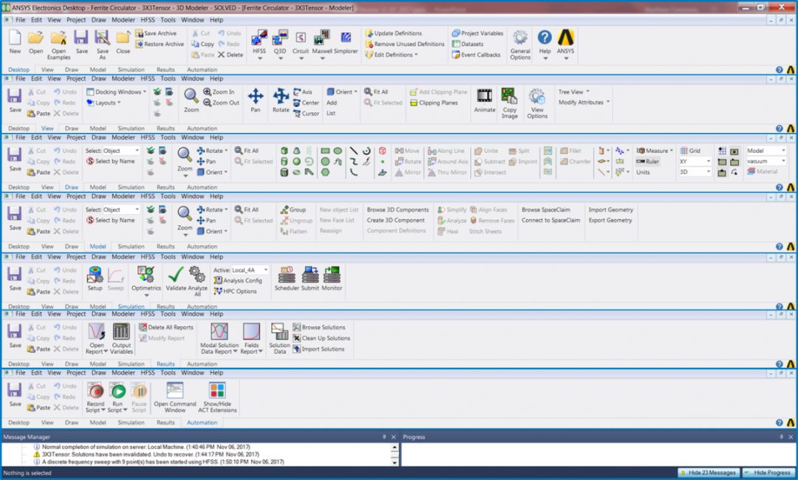Image resolution: width=798 pixels, height=480 pixels.
Task: Click Clean Up Solutions
Action: [321, 338]
